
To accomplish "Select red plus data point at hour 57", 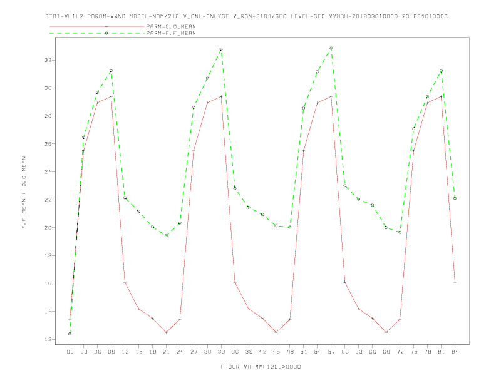I will [331, 97].
